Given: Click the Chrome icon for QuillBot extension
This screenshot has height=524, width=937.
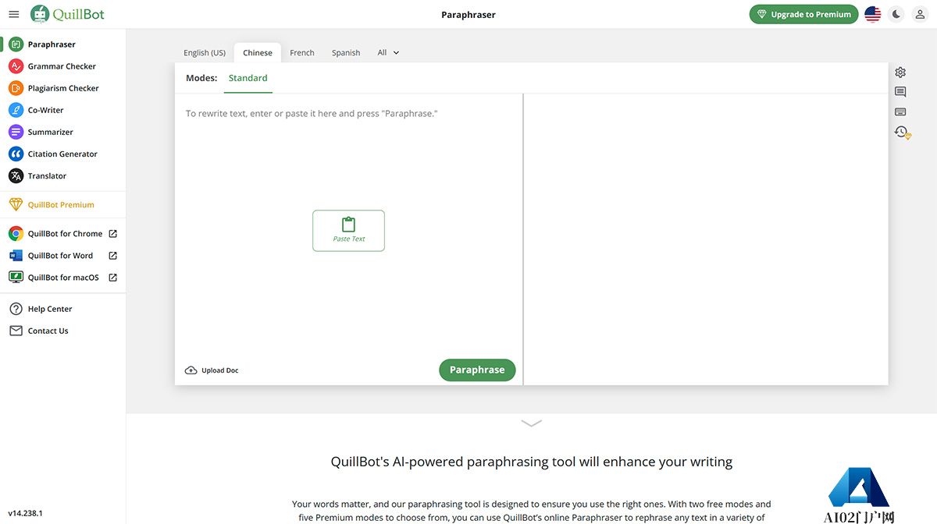Looking at the screenshot, I should click(x=16, y=233).
